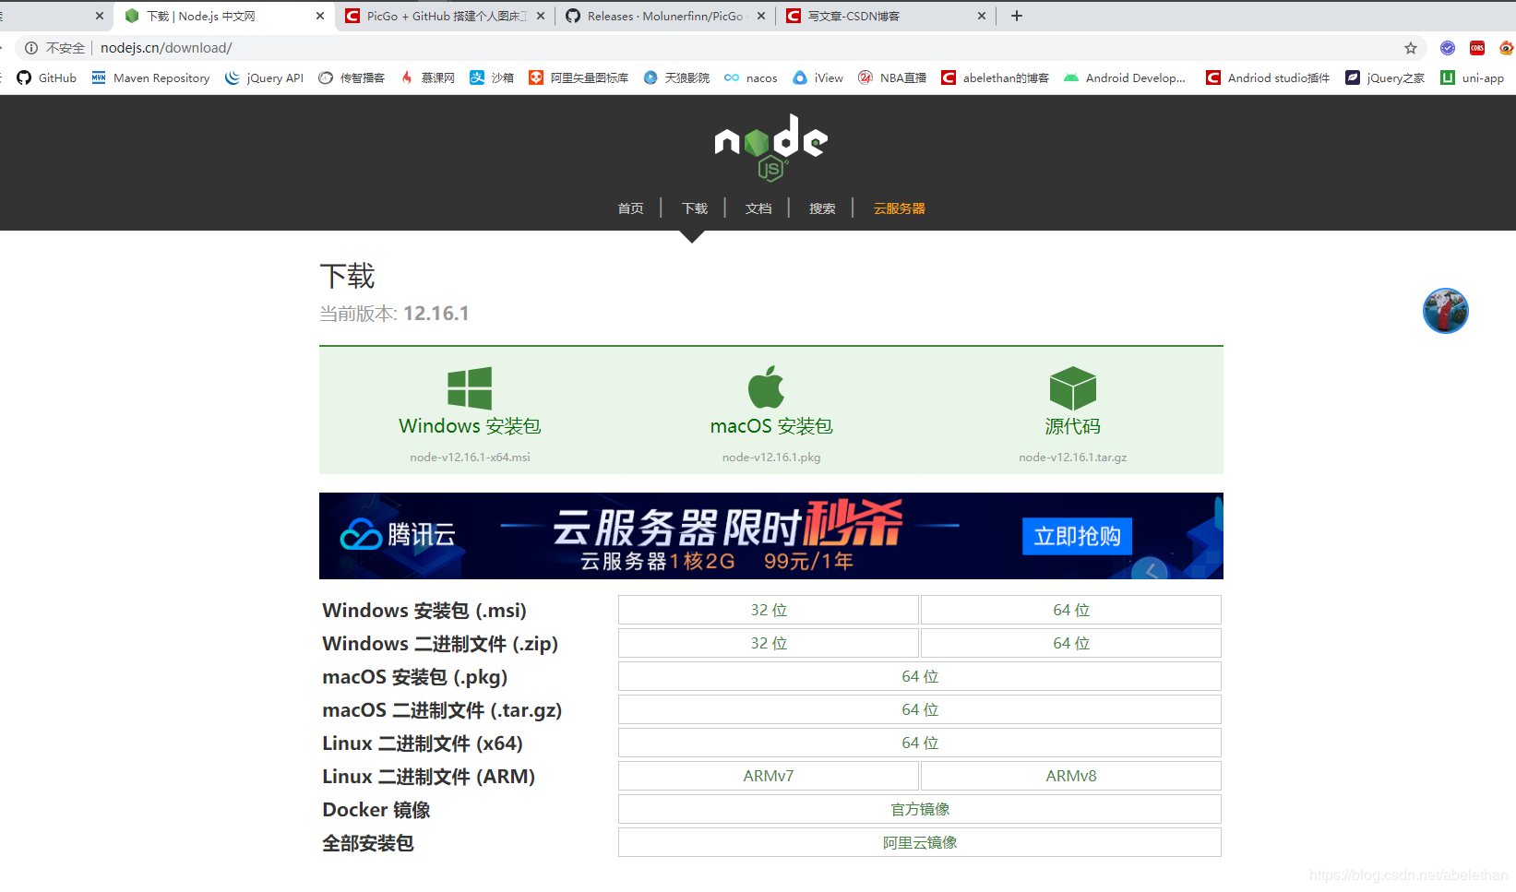Click the site info icon beside 不安全
The width and height of the screenshot is (1516, 892).
[31, 48]
